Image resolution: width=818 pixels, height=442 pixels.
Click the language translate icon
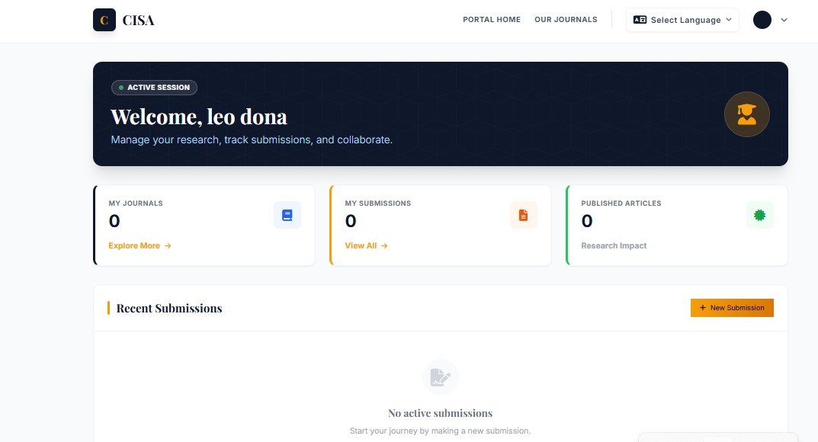640,20
